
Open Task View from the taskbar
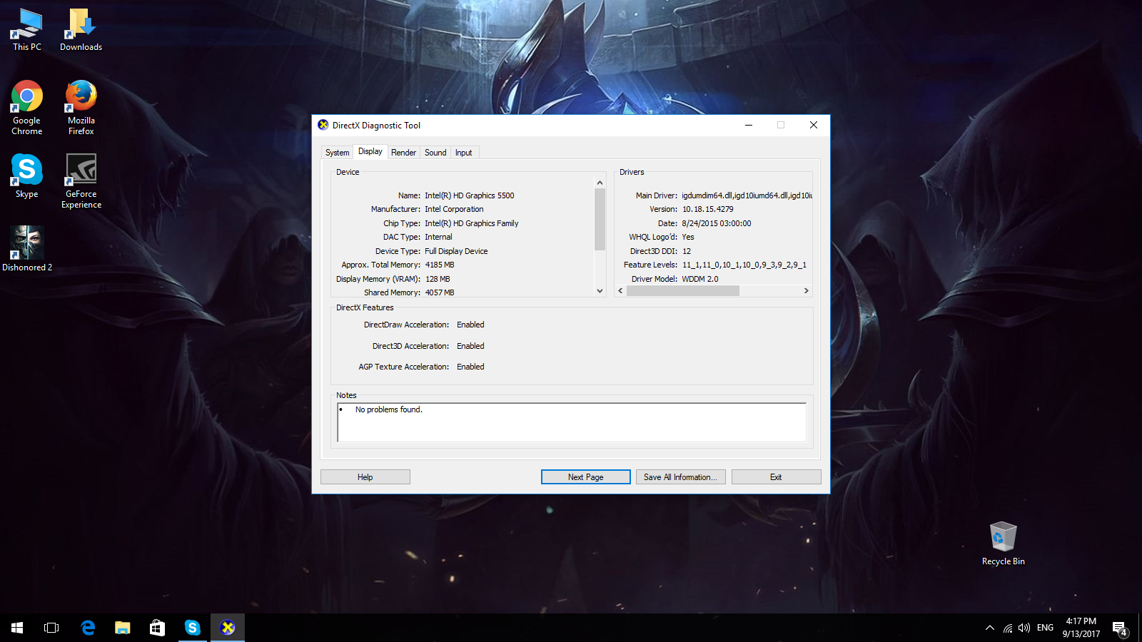pyautogui.click(x=51, y=628)
